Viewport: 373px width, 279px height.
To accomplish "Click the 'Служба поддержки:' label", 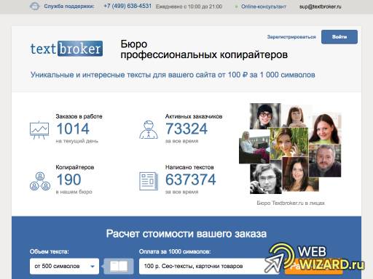I will coord(69,7).
